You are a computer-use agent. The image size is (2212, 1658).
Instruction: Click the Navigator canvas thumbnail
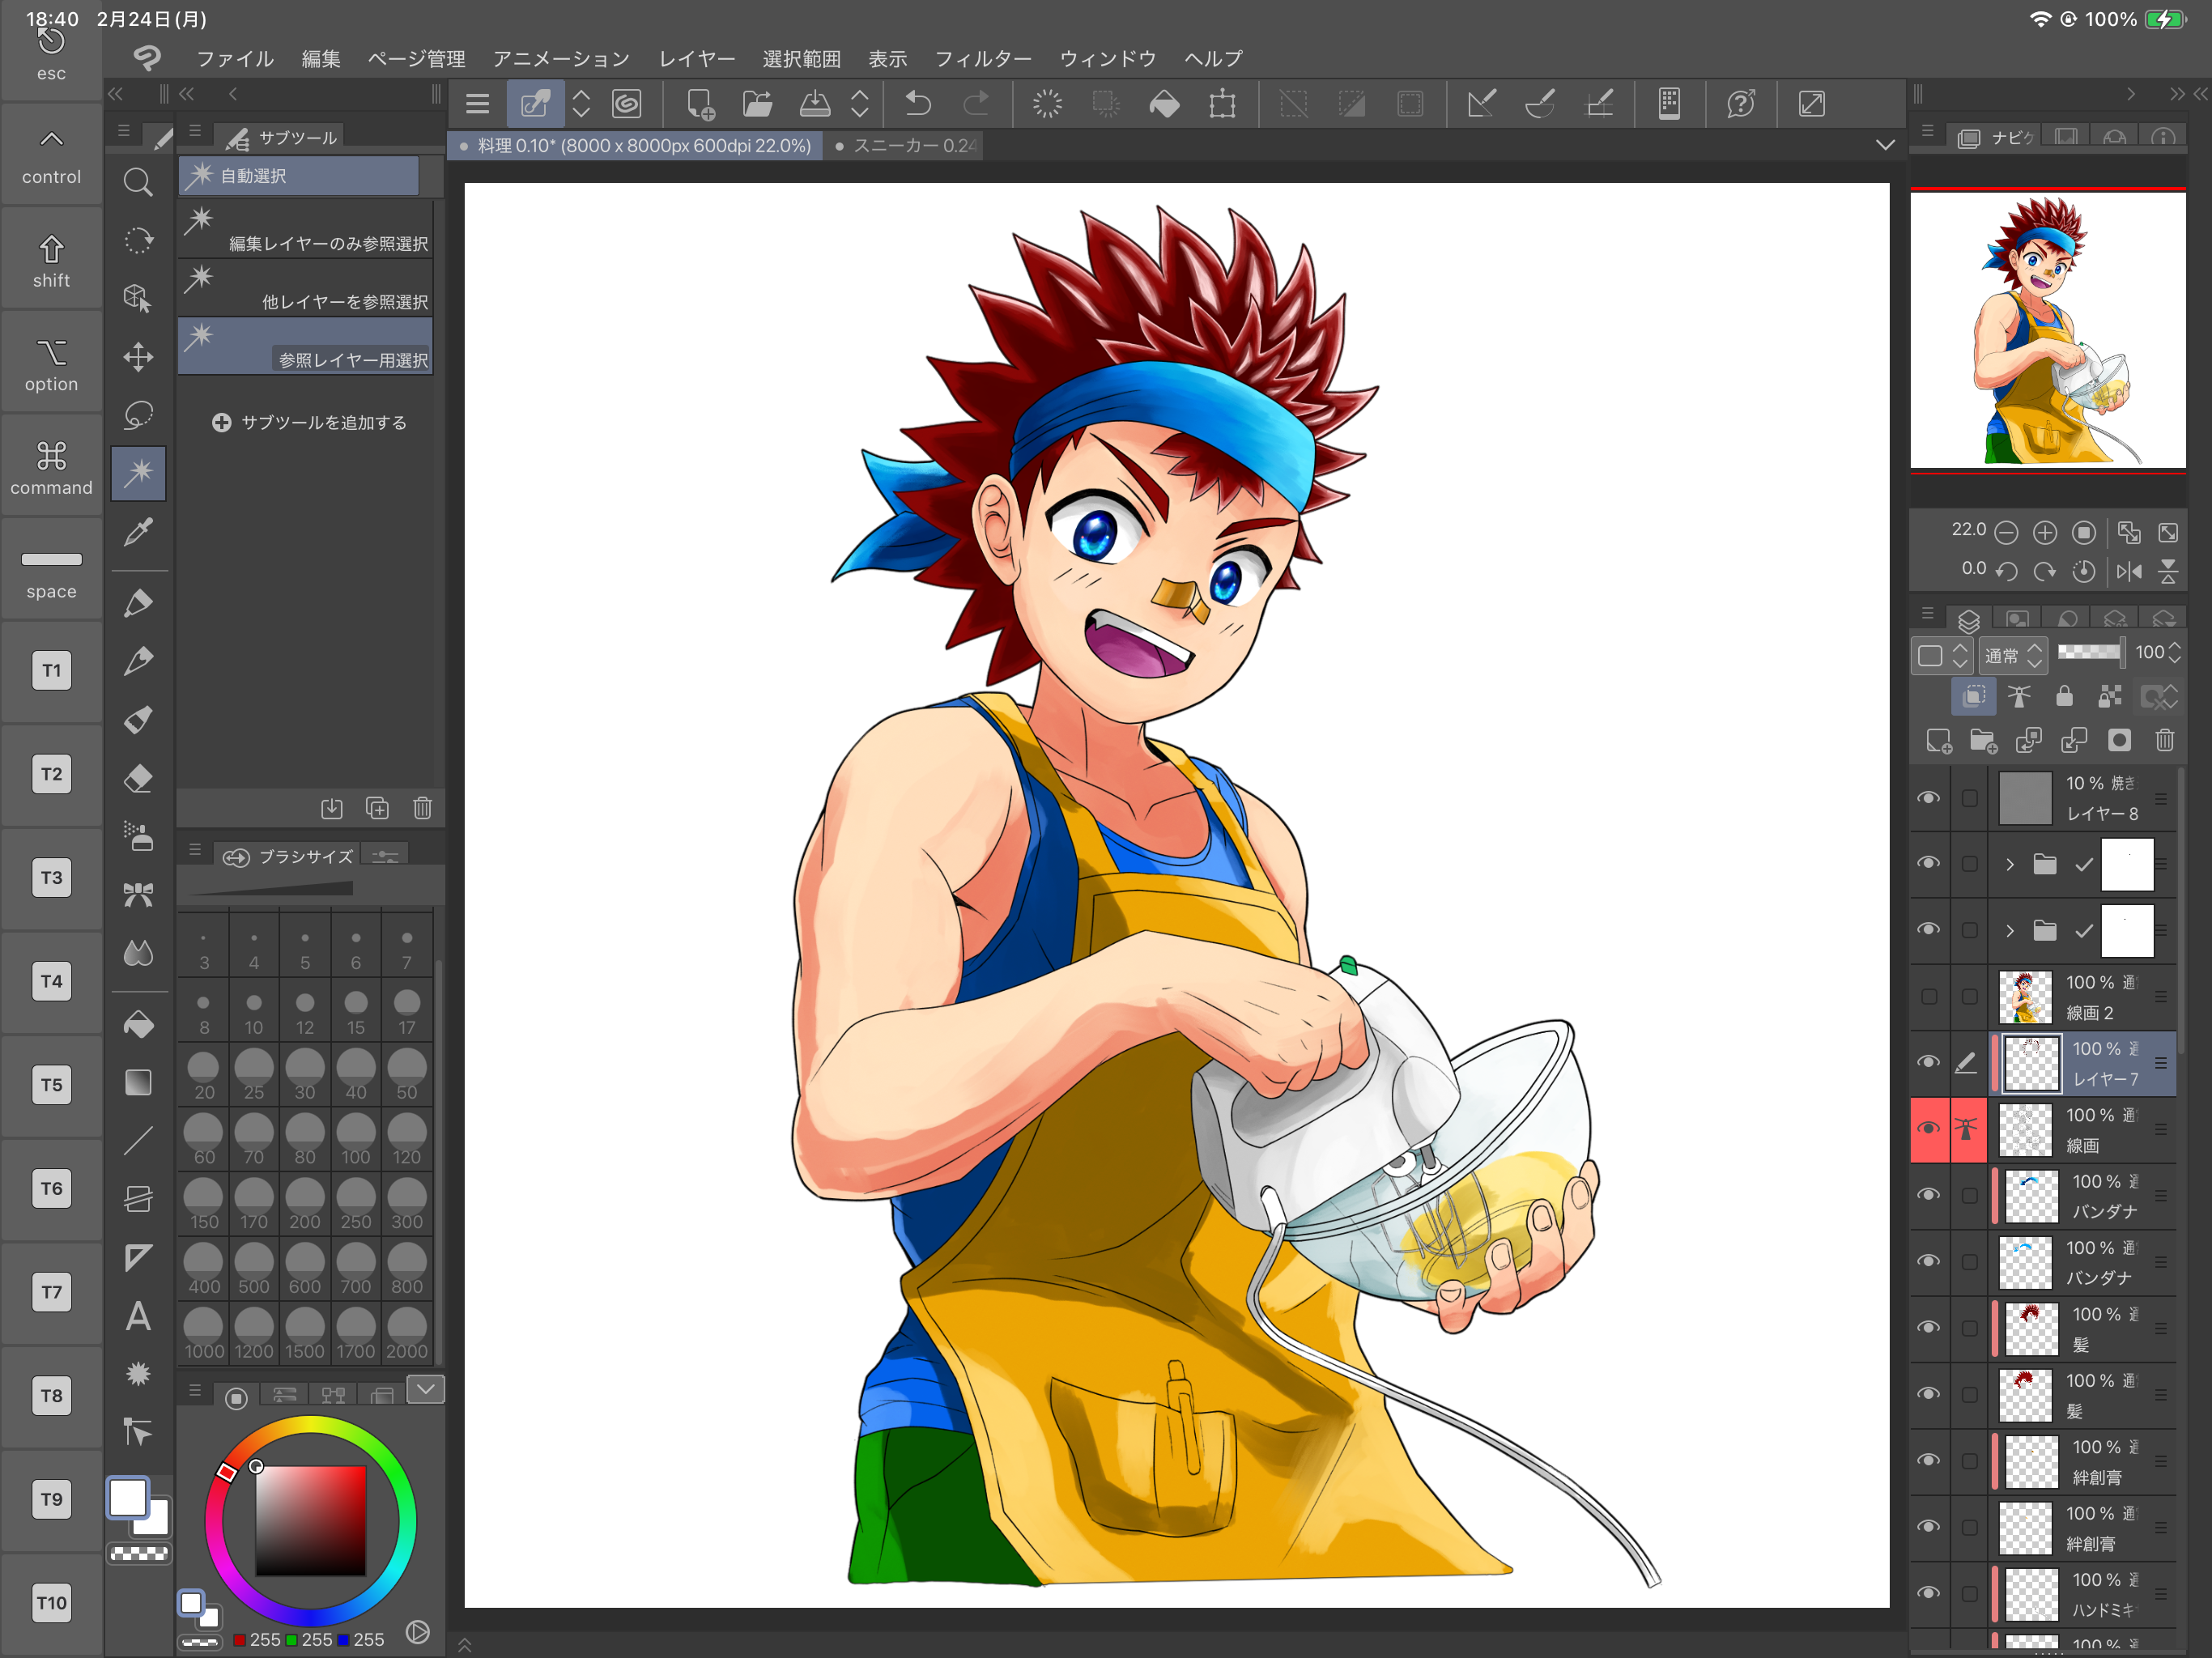(2048, 329)
